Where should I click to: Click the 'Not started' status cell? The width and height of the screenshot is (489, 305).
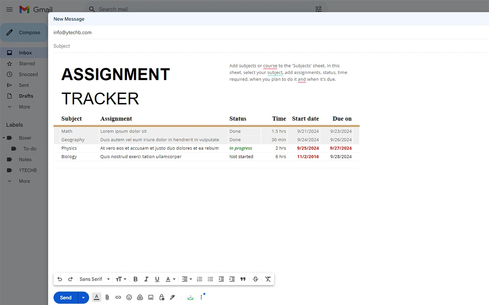[241, 157]
